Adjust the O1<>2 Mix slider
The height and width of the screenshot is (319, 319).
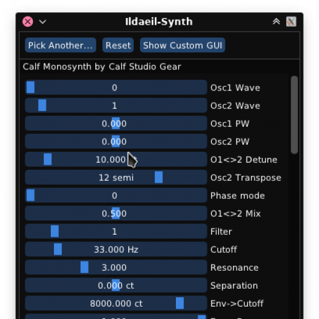pos(116,213)
